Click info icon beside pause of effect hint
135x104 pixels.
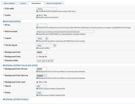(37, 95)
